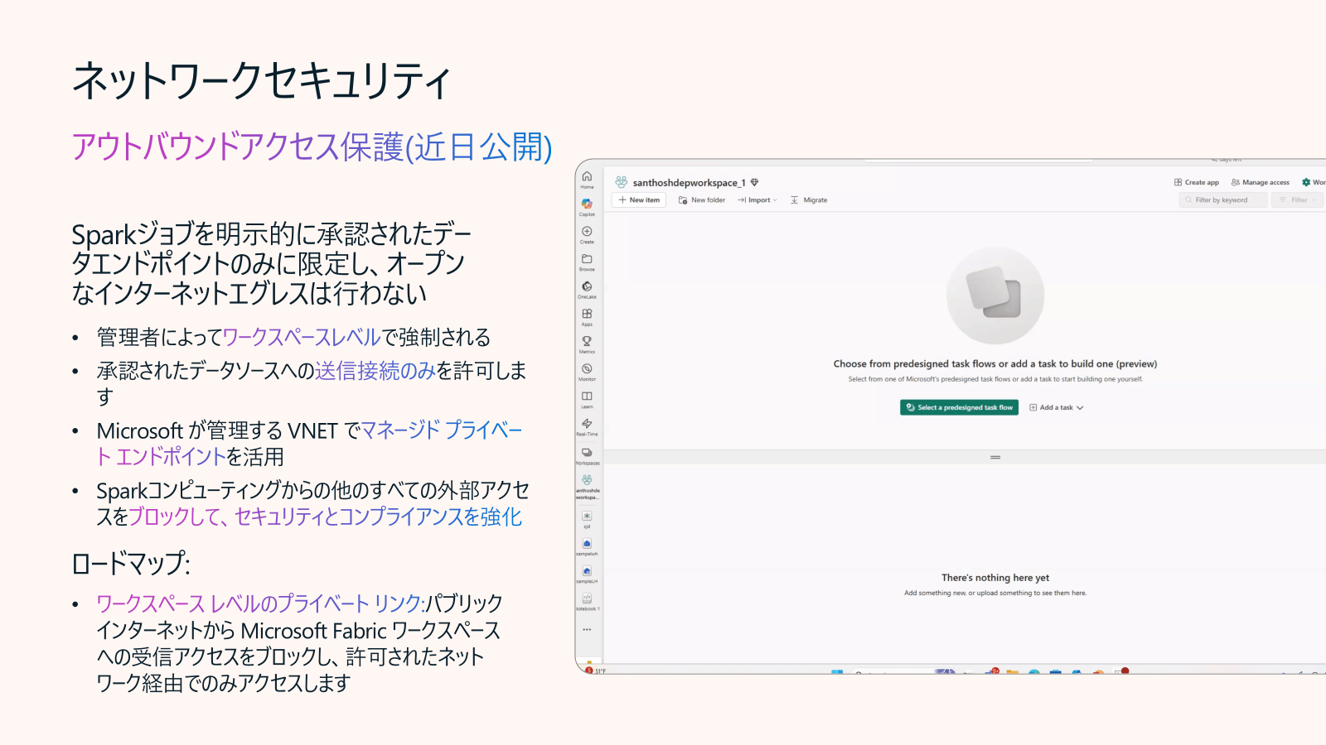Image resolution: width=1326 pixels, height=745 pixels.
Task: Open the Monitor hub icon
Action: (587, 372)
